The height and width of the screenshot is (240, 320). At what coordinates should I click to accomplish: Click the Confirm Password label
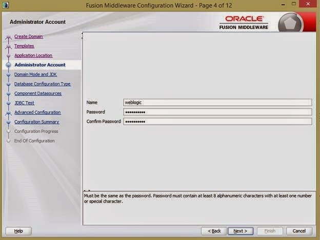click(104, 121)
